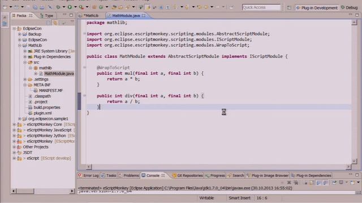The image size is (362, 203).
Task: Toggle Show Console When Standard Out Changes
Action: pyautogui.click(x=319, y=183)
